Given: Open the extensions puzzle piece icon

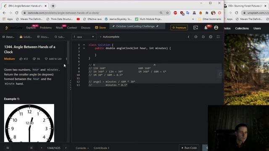Looking at the screenshot, I should coord(207,13).
